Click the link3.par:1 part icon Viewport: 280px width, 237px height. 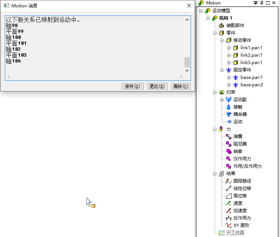tap(236, 63)
